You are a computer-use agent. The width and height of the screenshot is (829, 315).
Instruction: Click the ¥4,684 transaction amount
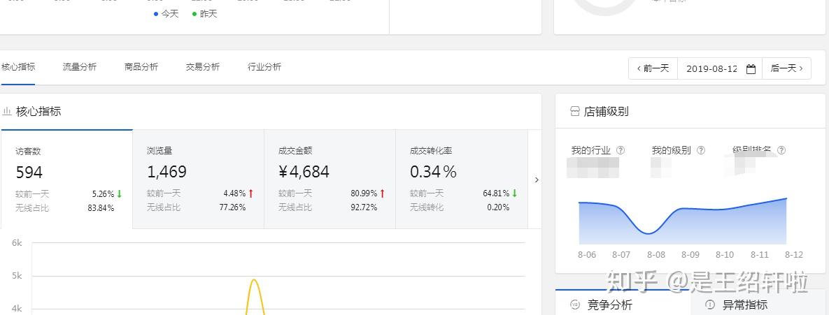click(304, 172)
